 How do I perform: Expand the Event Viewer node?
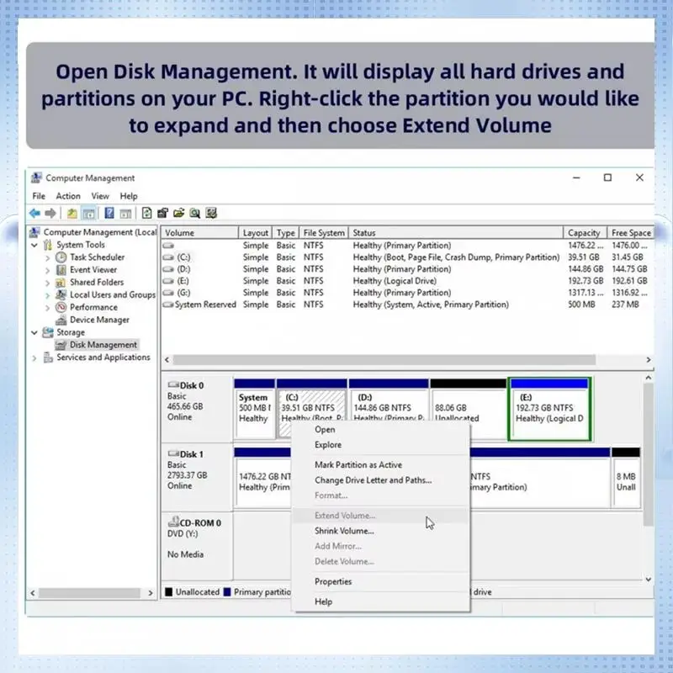pyautogui.click(x=48, y=270)
